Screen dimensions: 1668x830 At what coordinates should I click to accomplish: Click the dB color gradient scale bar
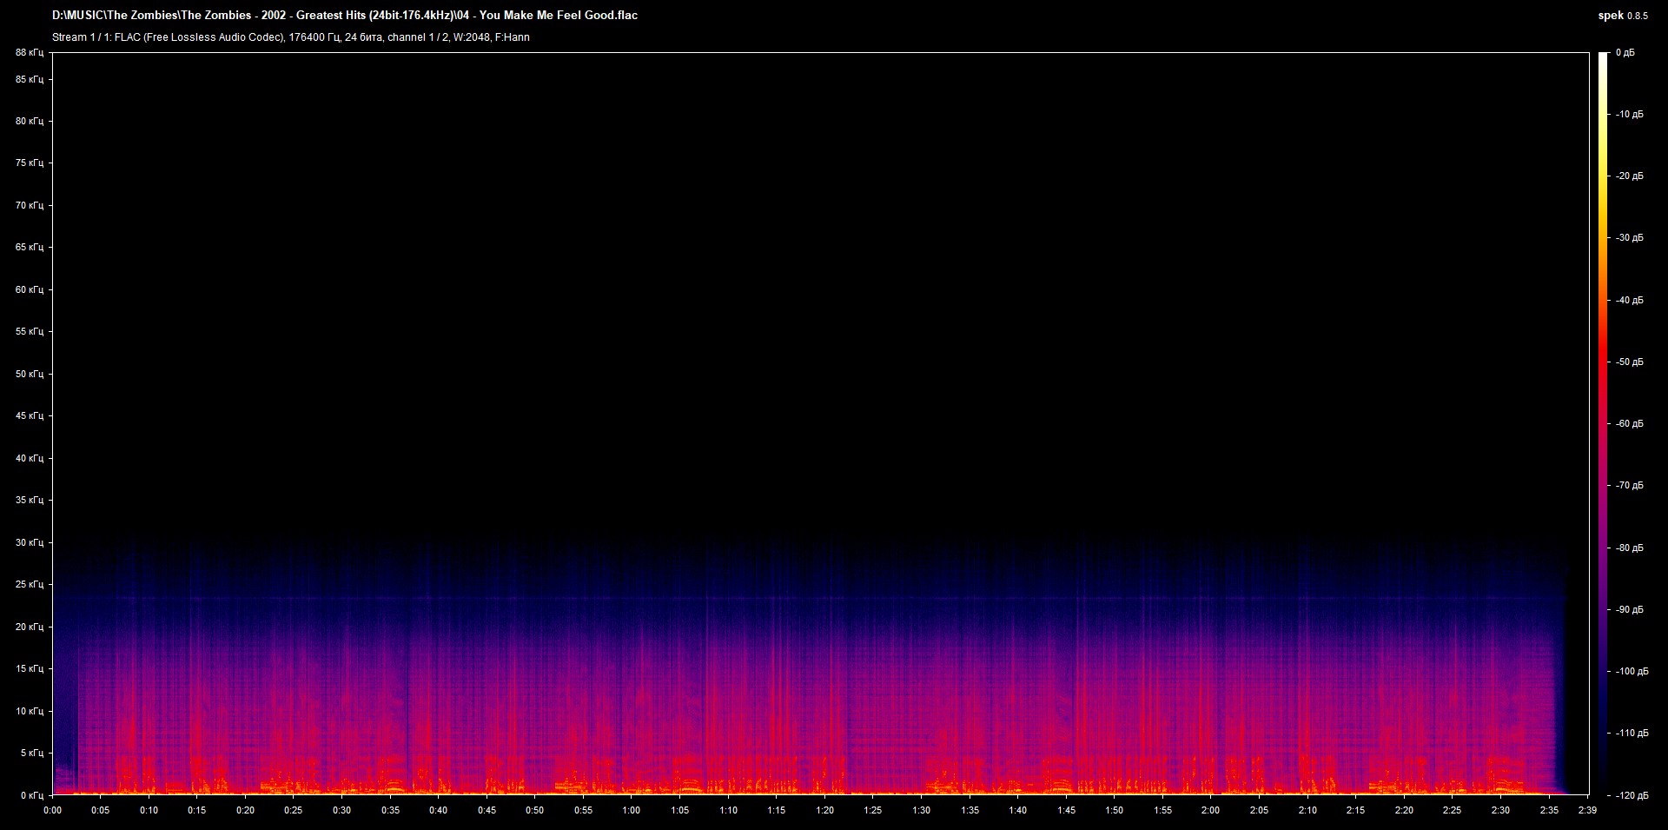(x=1604, y=423)
